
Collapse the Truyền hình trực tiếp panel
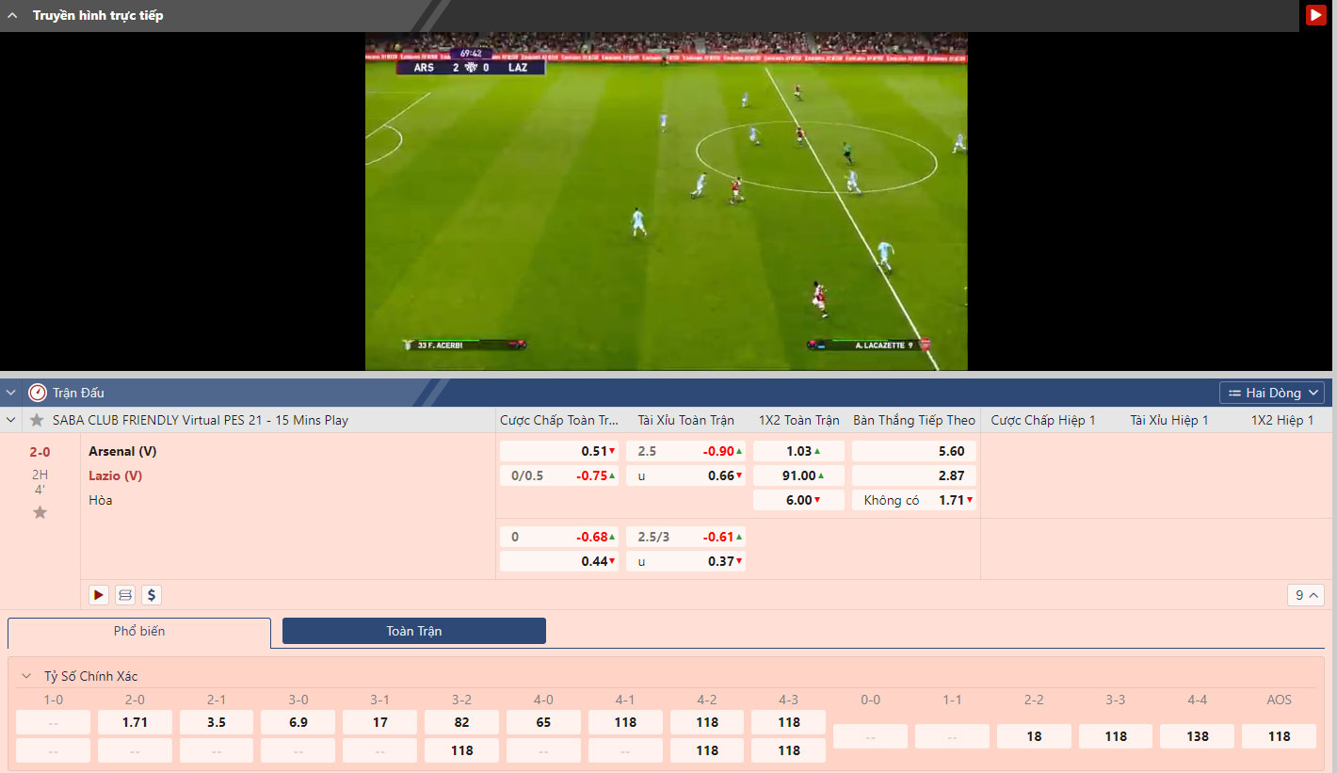12,16
